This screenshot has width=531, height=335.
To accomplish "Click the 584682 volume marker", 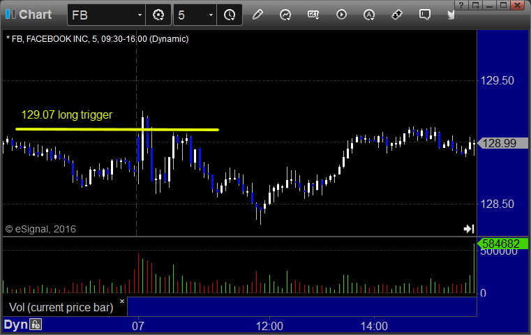I will point(502,244).
